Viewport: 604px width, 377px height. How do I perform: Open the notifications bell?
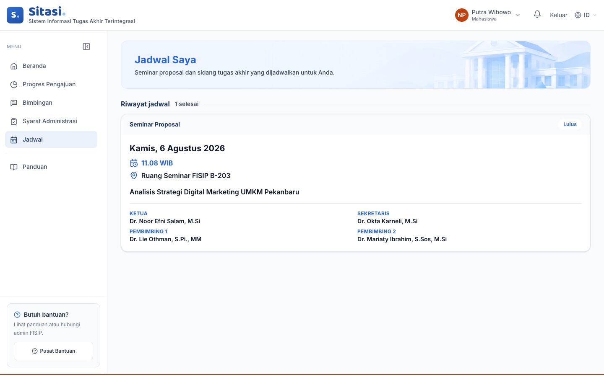[537, 15]
